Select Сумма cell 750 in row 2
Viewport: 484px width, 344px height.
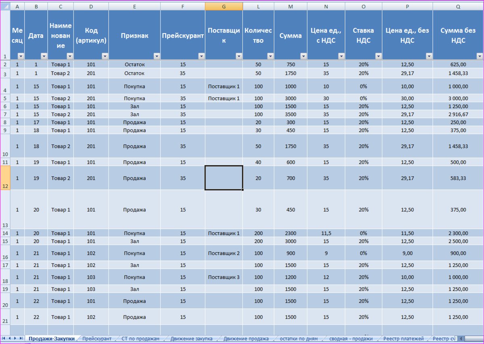coord(290,64)
